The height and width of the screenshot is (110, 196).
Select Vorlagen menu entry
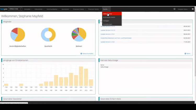tap(112, 21)
